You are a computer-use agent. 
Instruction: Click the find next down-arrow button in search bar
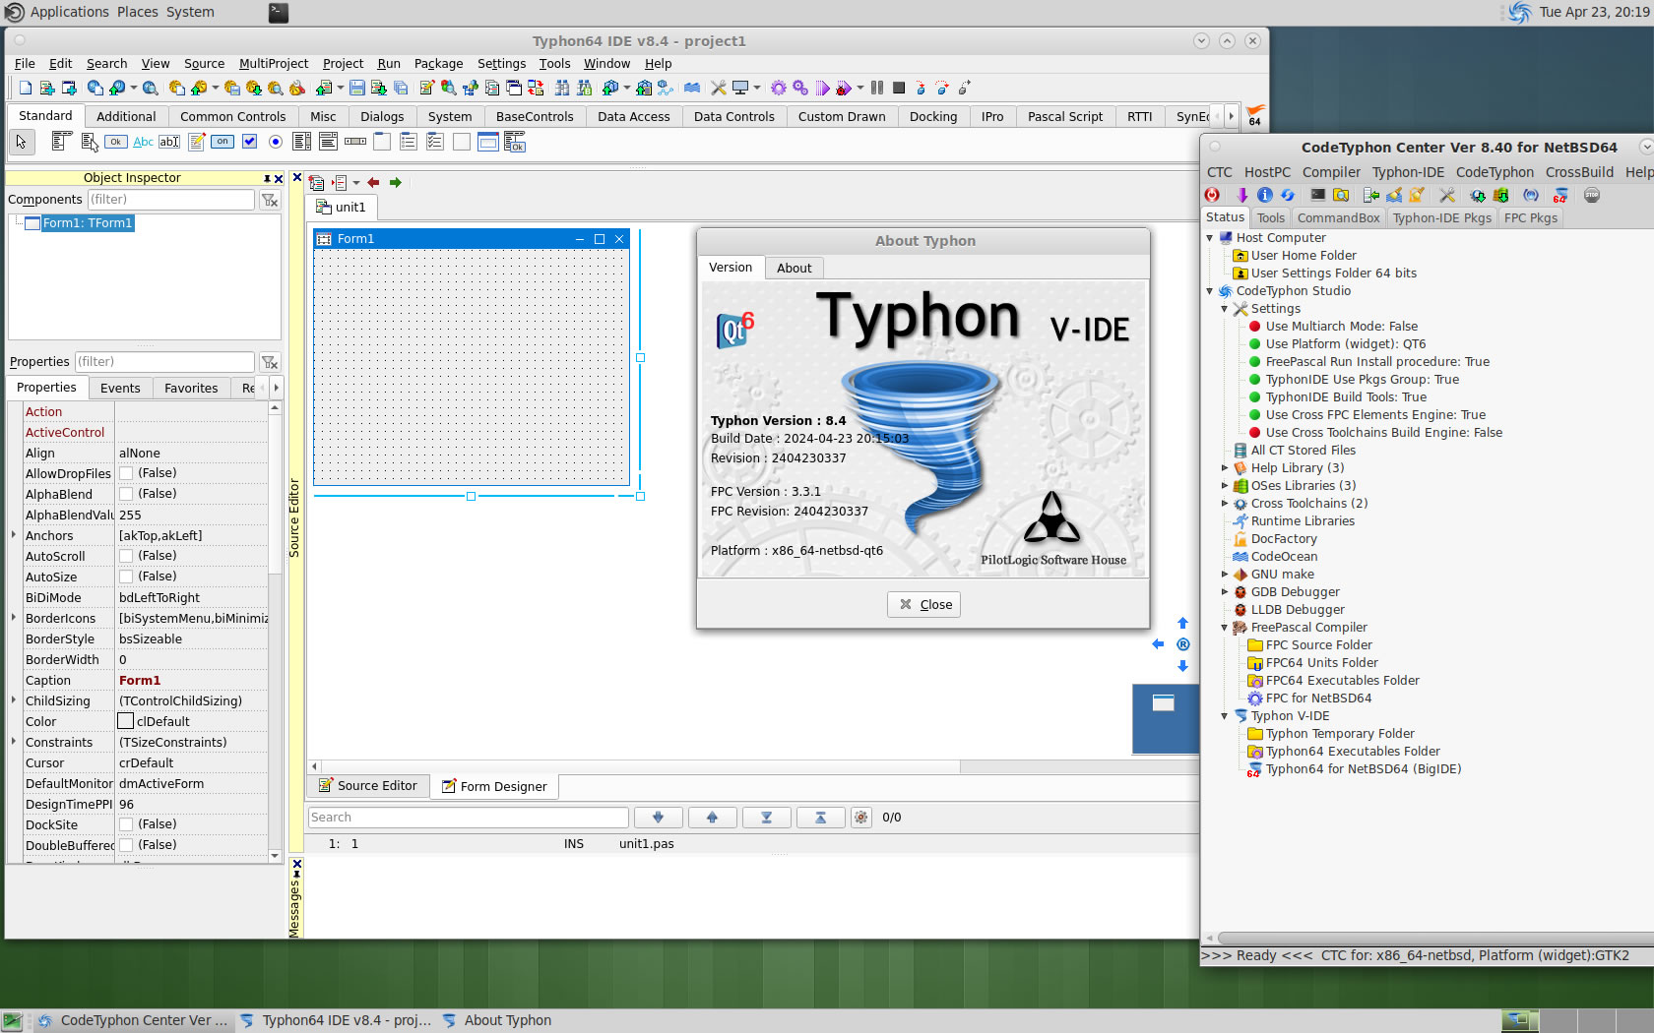[659, 818]
